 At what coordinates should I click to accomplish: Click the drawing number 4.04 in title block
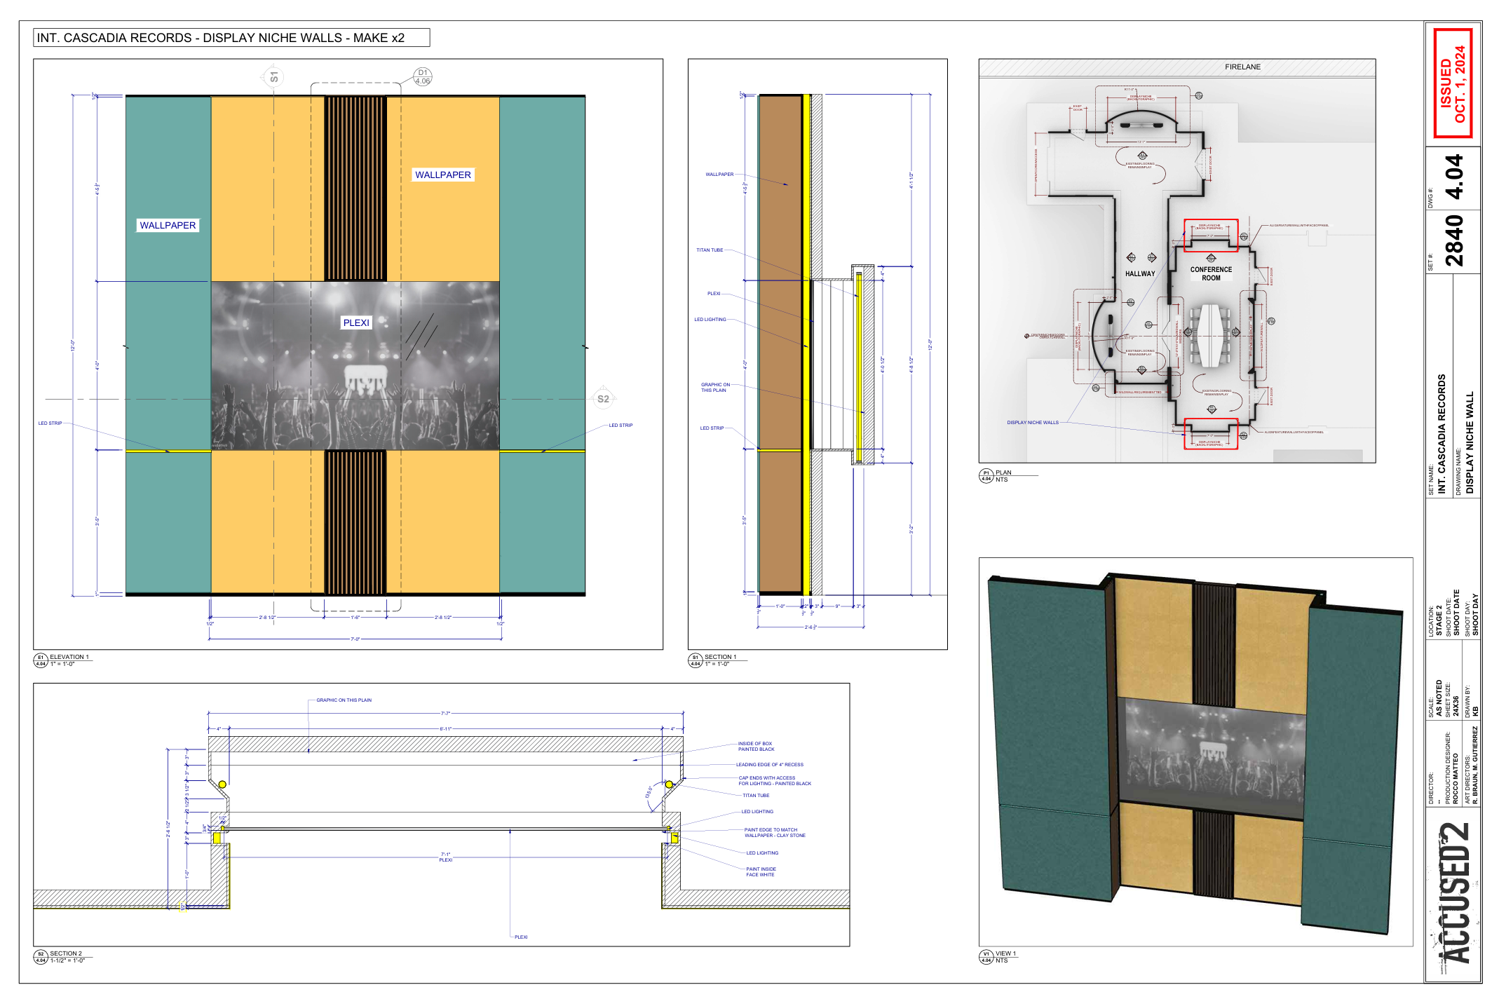(1454, 177)
